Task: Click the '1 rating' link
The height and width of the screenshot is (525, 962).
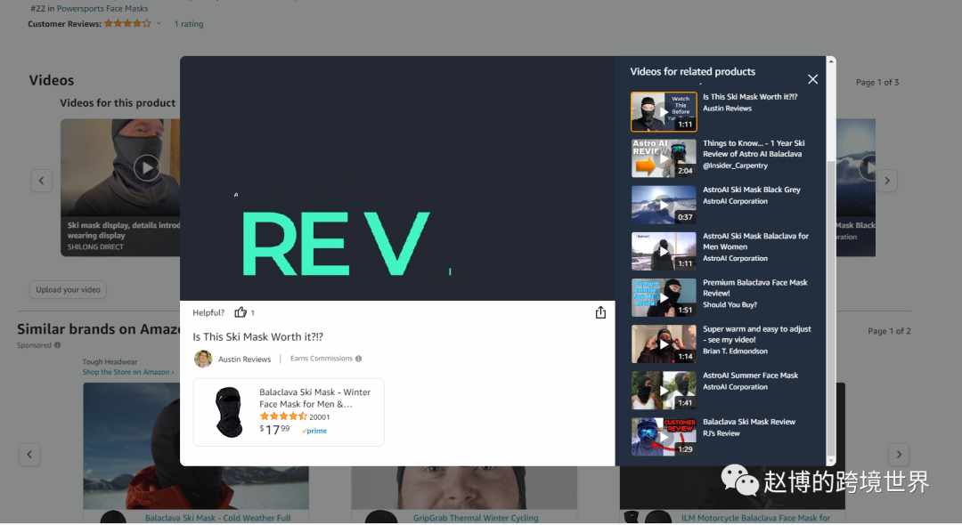Action: pos(188,24)
